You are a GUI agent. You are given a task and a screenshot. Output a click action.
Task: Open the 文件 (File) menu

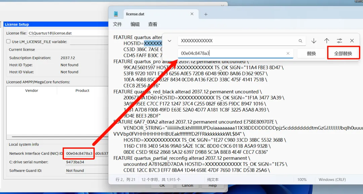[117, 24]
